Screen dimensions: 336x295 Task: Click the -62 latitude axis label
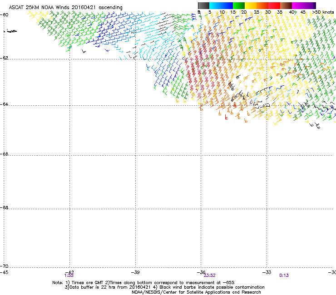coord(4,58)
